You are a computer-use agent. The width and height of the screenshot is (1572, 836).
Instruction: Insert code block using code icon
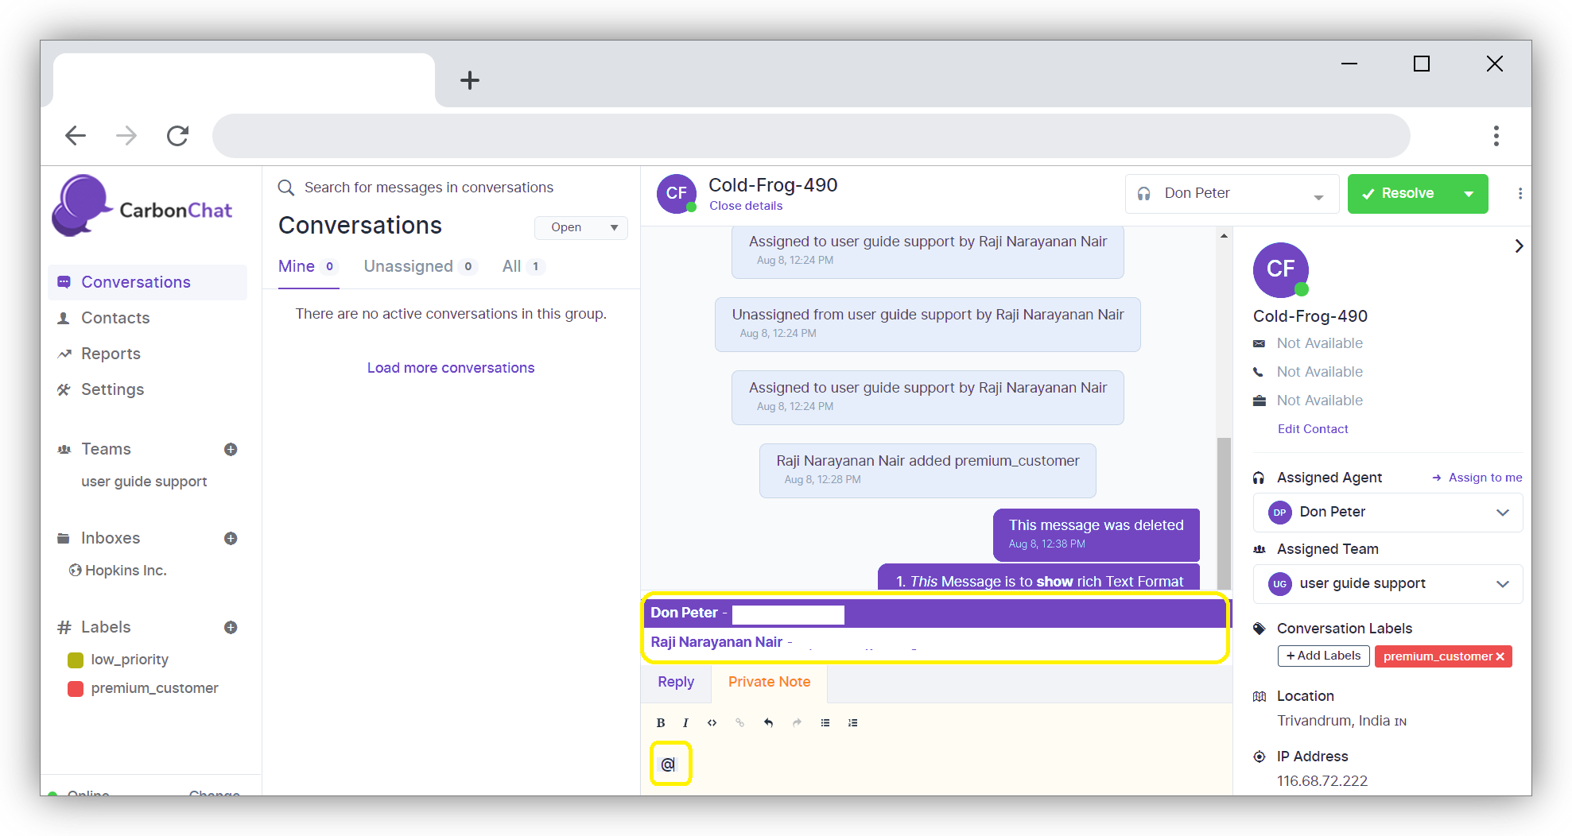click(x=712, y=722)
